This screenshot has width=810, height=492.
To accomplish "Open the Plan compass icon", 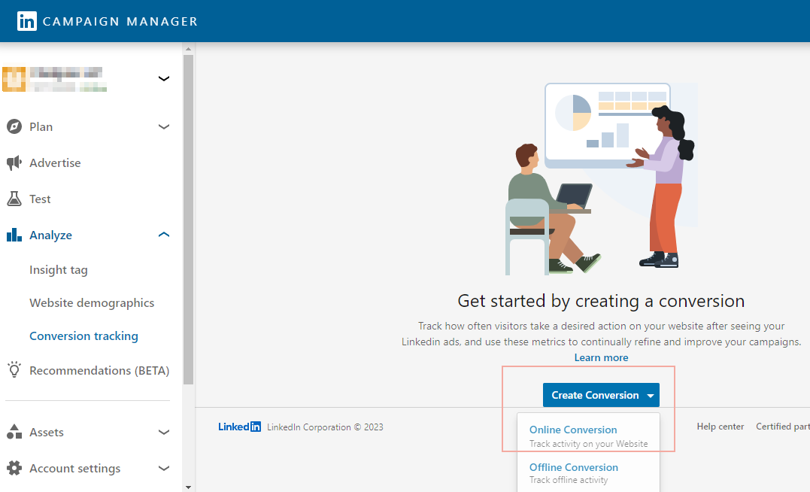I will [14, 126].
